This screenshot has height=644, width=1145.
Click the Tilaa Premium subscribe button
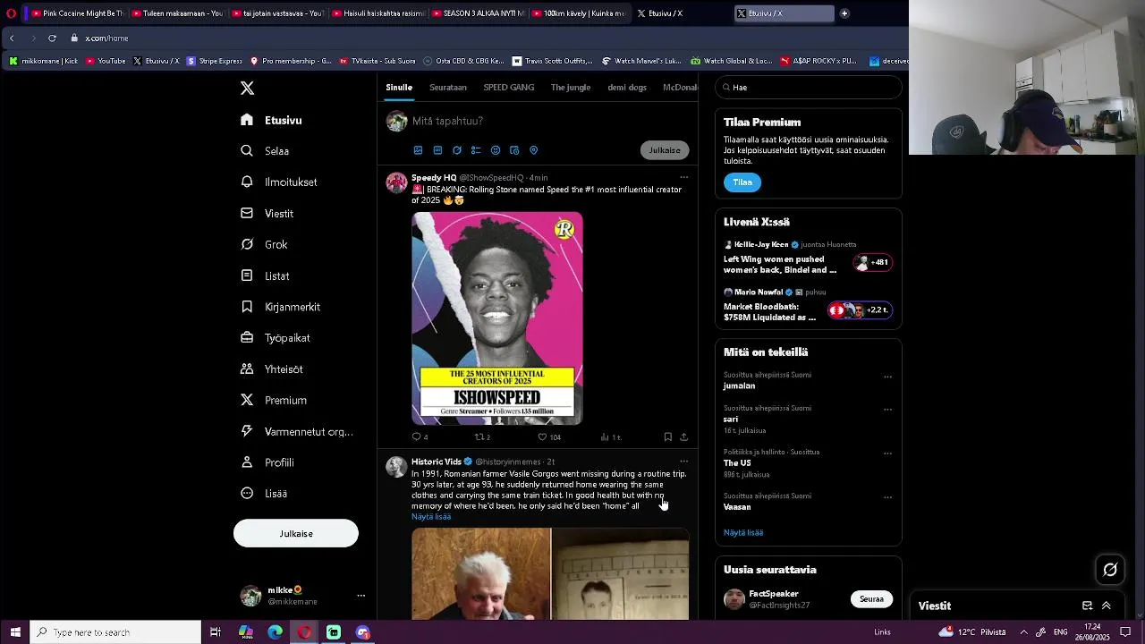click(742, 182)
